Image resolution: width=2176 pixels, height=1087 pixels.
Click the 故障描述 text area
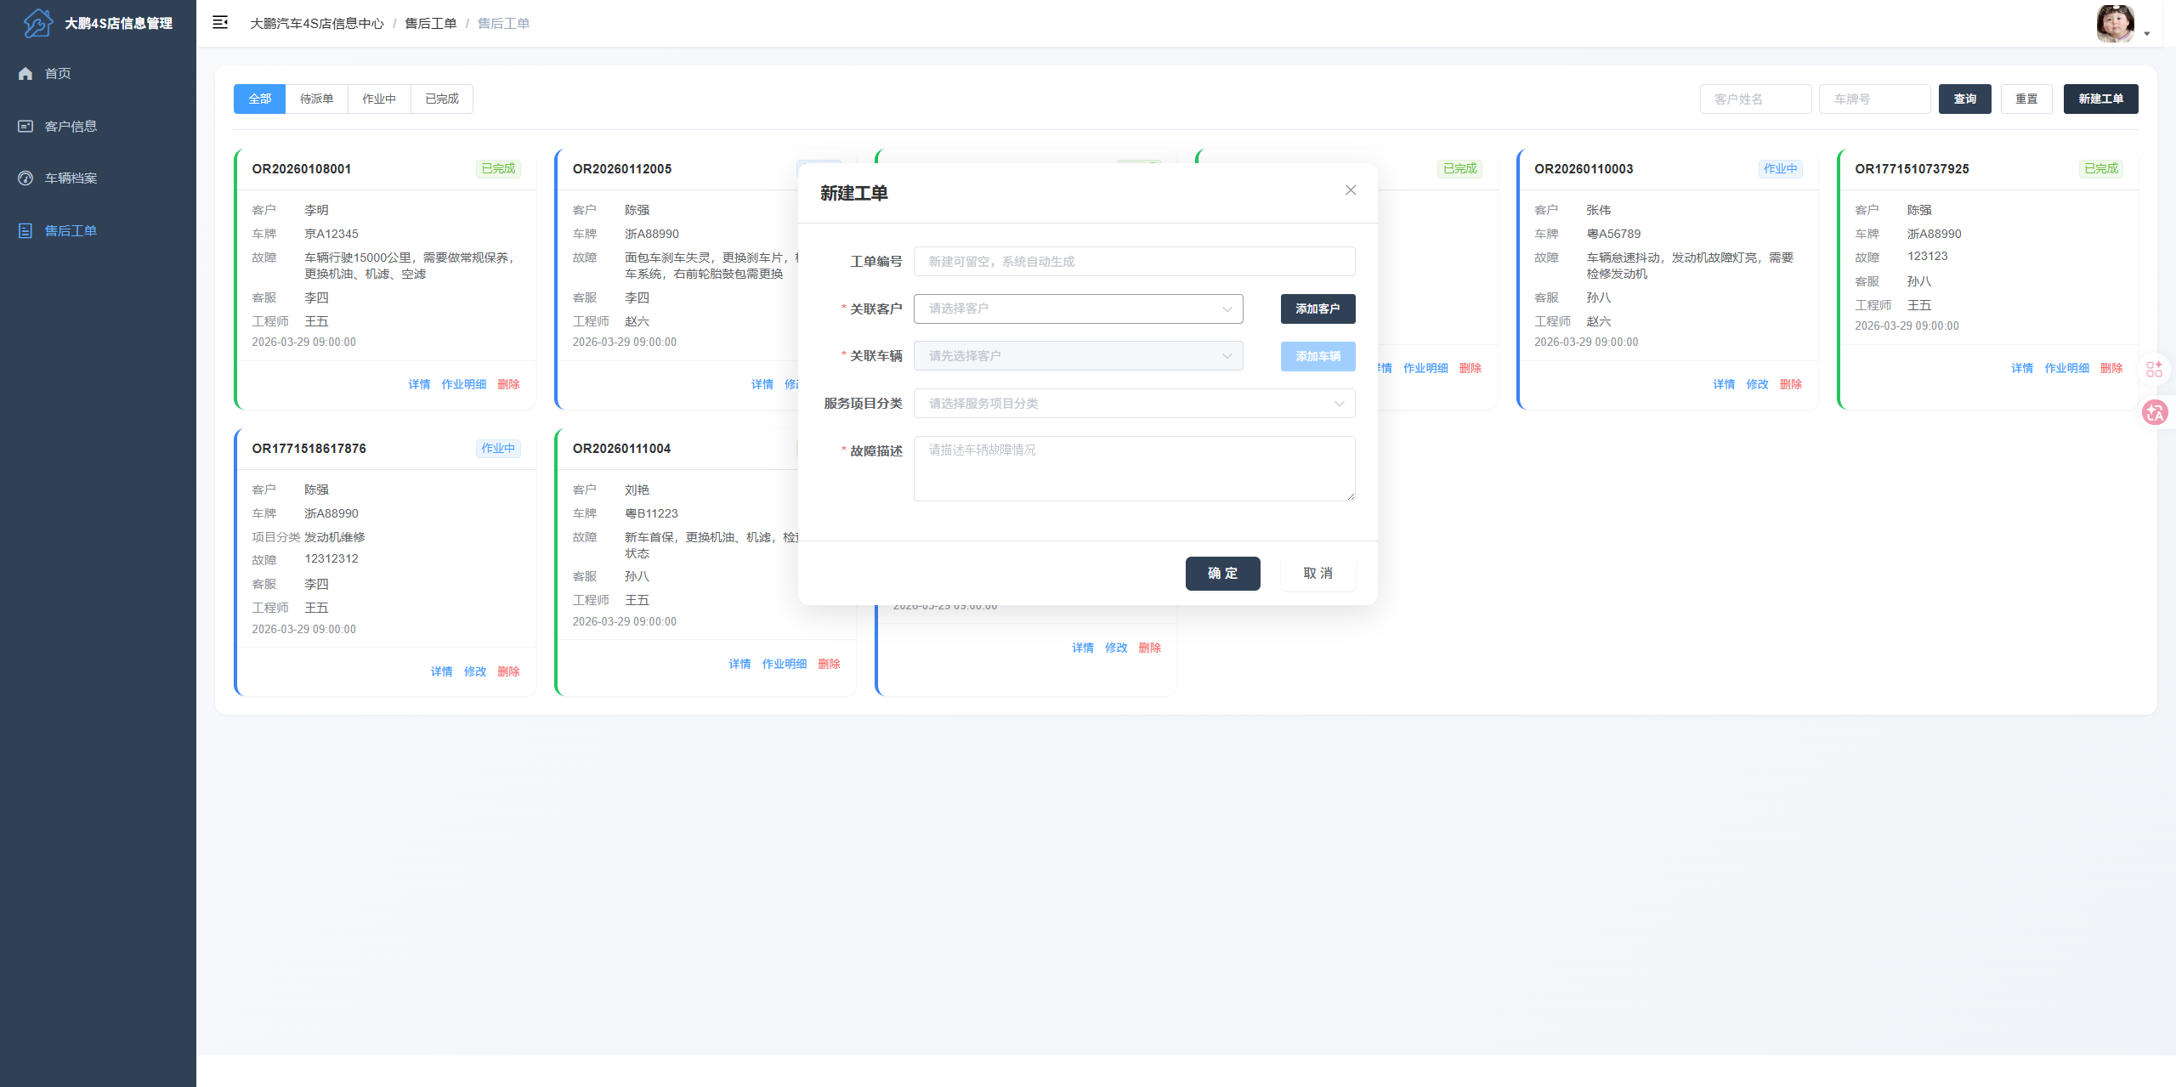[x=1134, y=468]
